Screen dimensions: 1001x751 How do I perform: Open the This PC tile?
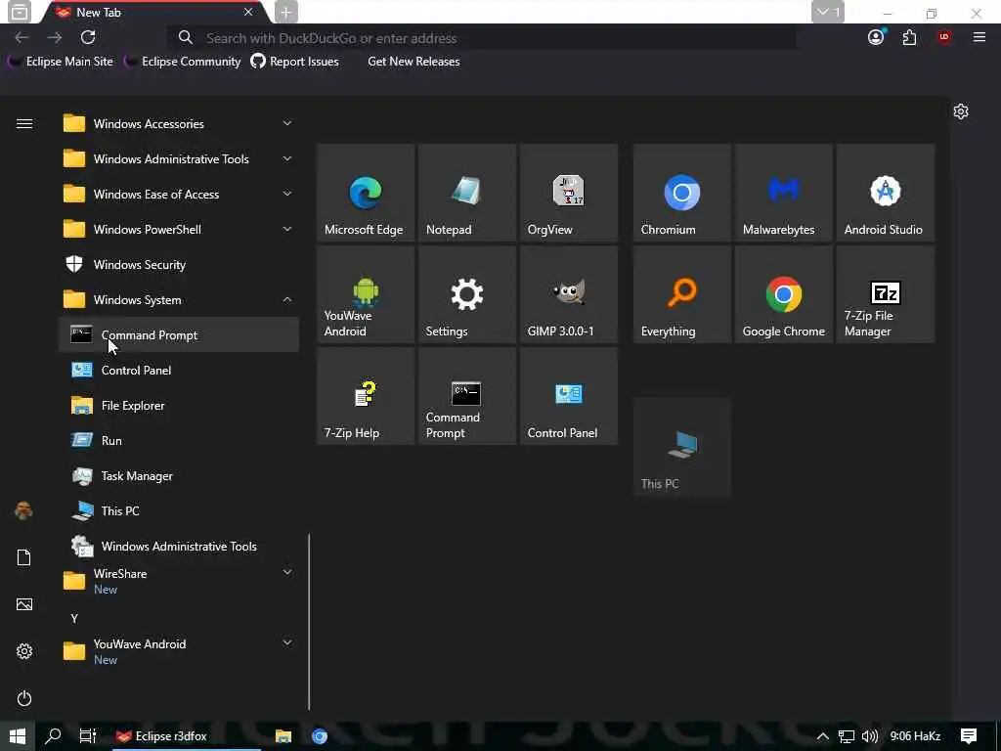681,446
